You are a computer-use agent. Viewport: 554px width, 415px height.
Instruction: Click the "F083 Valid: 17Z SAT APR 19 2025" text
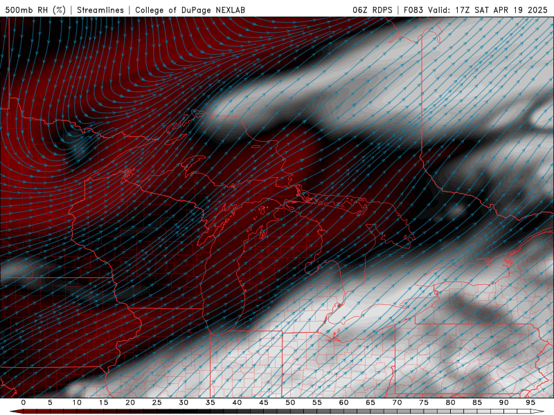(476, 10)
